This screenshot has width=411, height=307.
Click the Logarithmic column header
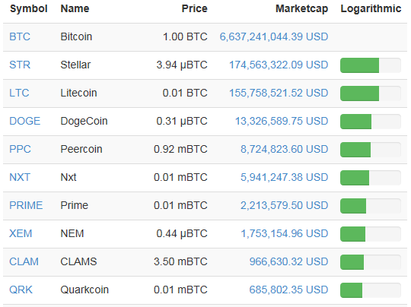[x=371, y=8]
